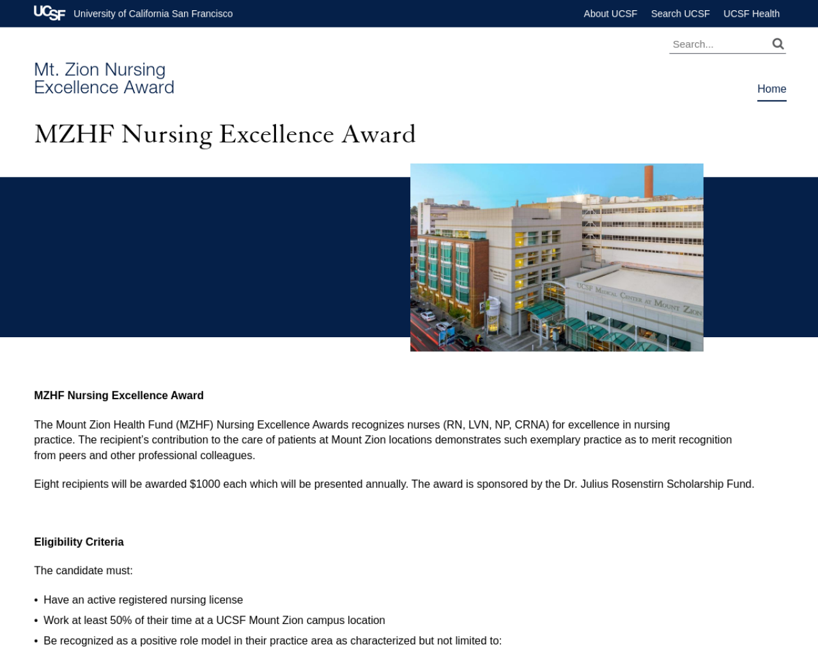
Task: Go to UCSF Health link
Action: [x=752, y=13]
